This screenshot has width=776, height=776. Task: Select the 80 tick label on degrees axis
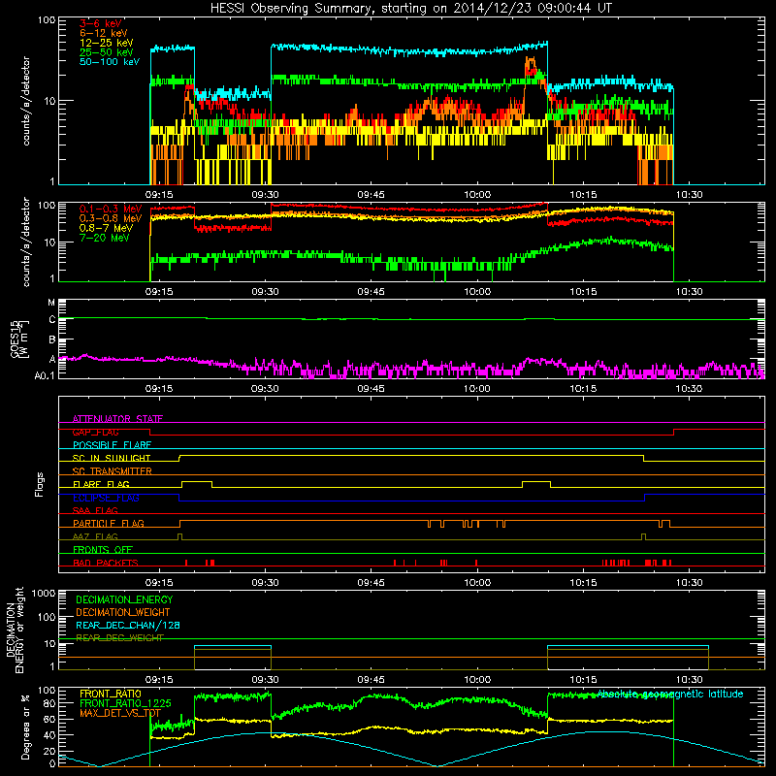(49, 703)
